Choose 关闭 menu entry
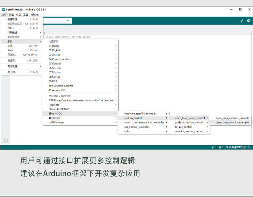Image resolution: width=253 pixels, height=197 pixels. click(x=21, y=46)
